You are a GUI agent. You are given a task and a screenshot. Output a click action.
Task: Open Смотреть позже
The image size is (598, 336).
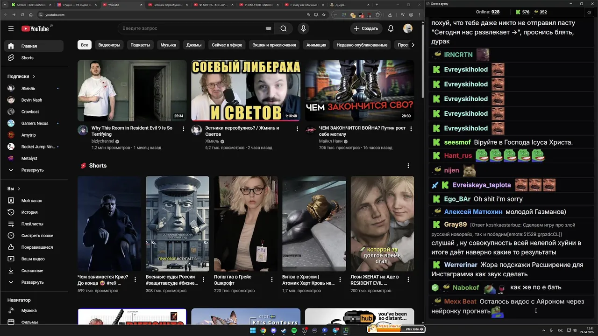(34, 236)
